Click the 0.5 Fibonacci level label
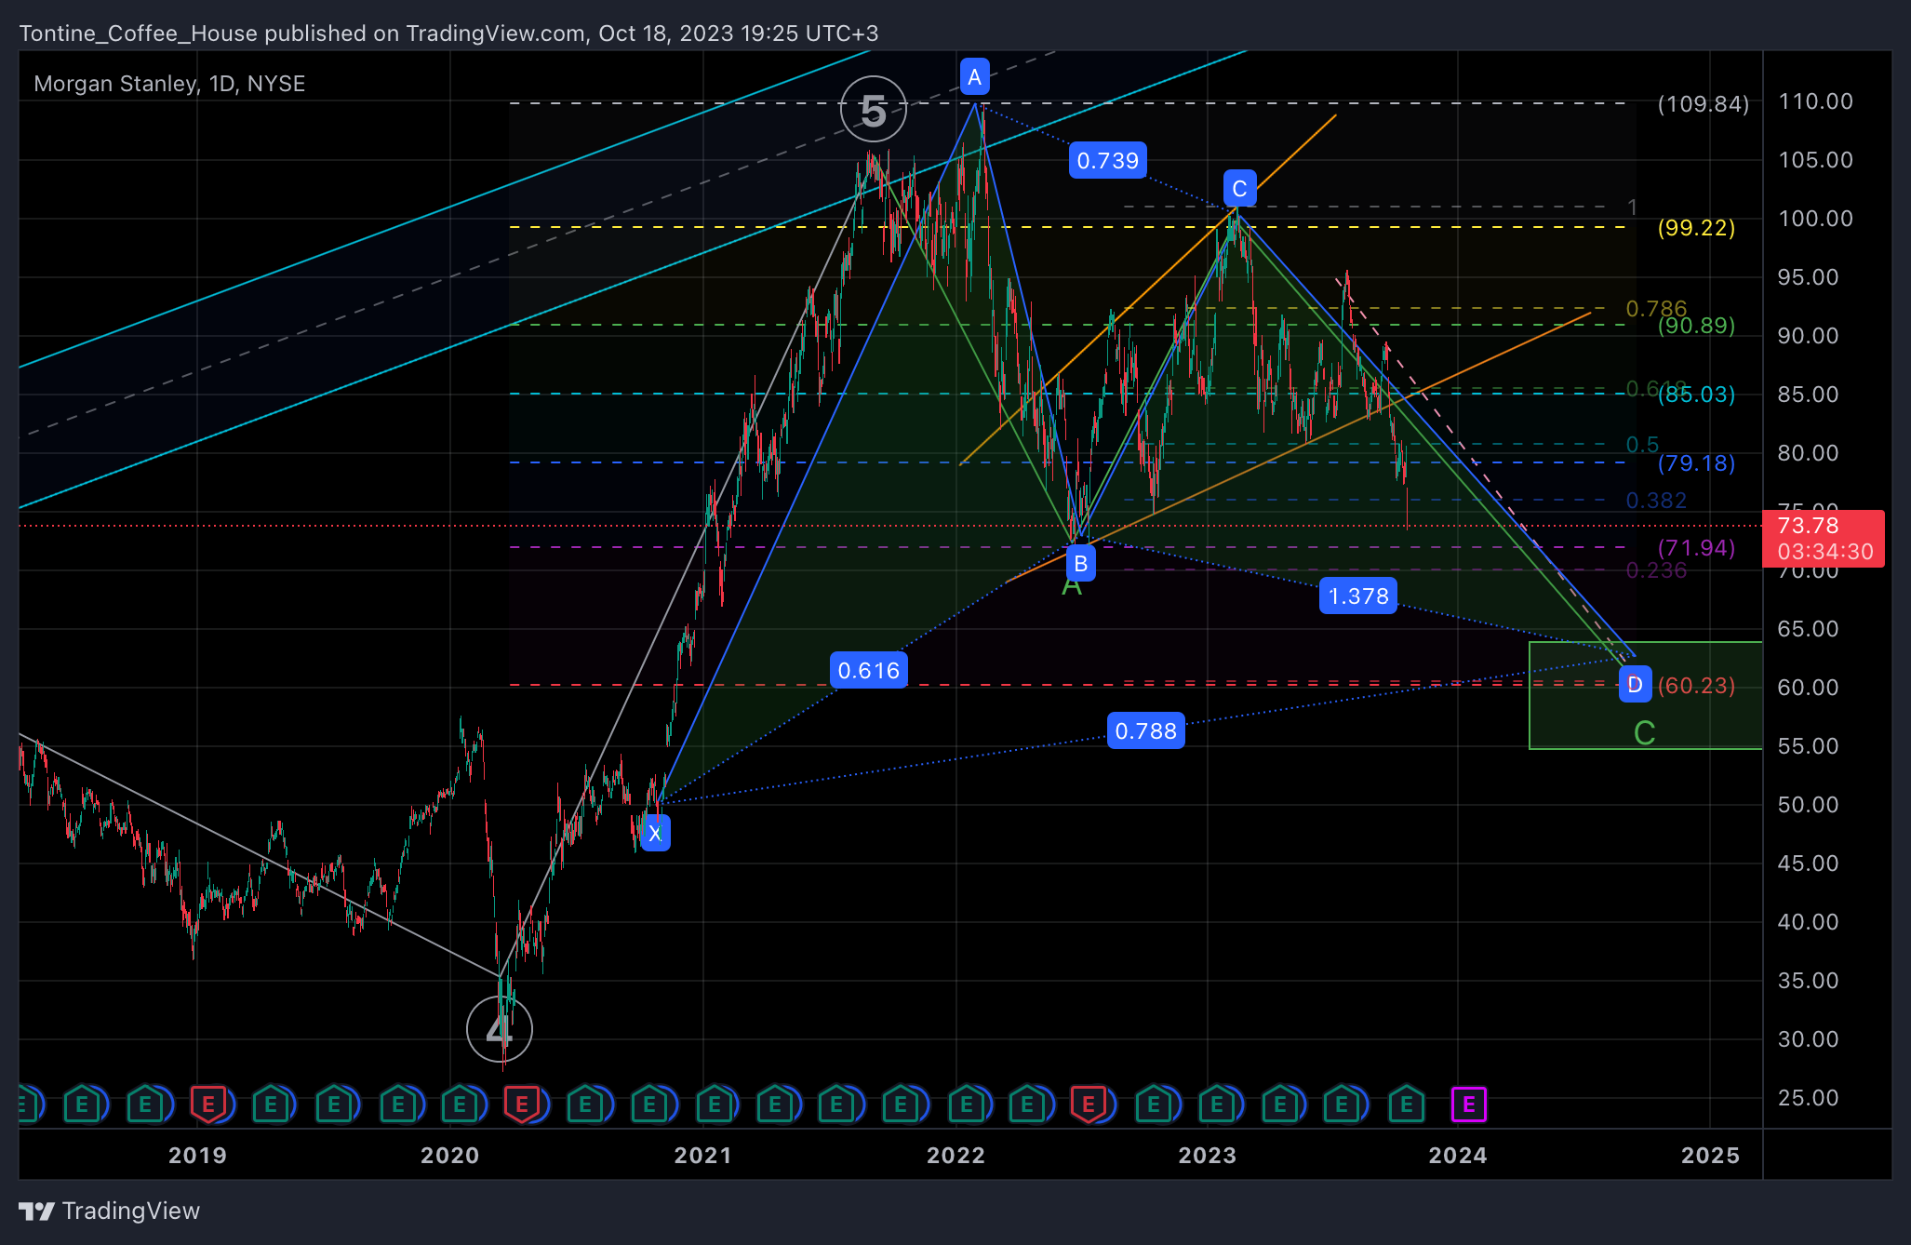The width and height of the screenshot is (1911, 1245). [x=1642, y=445]
